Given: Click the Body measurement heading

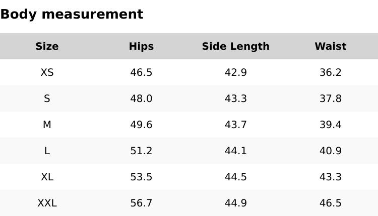Looking at the screenshot, I should point(72,14).
